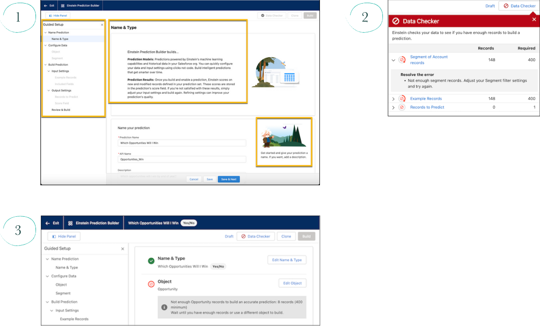
Task: Click Edit Name & Type button
Action: tap(287, 260)
